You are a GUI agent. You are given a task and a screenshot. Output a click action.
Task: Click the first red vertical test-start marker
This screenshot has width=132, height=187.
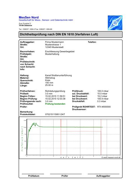click(x=61, y=137)
